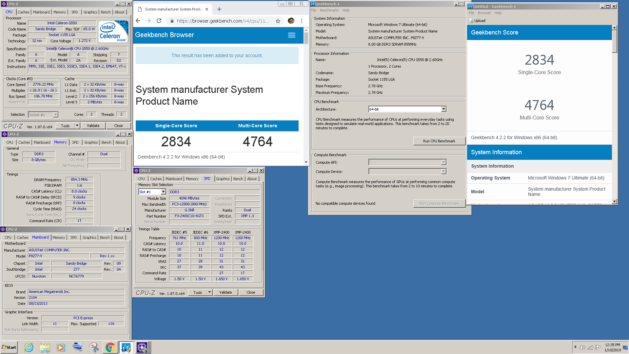Open a new Chrome tab

pos(219,9)
